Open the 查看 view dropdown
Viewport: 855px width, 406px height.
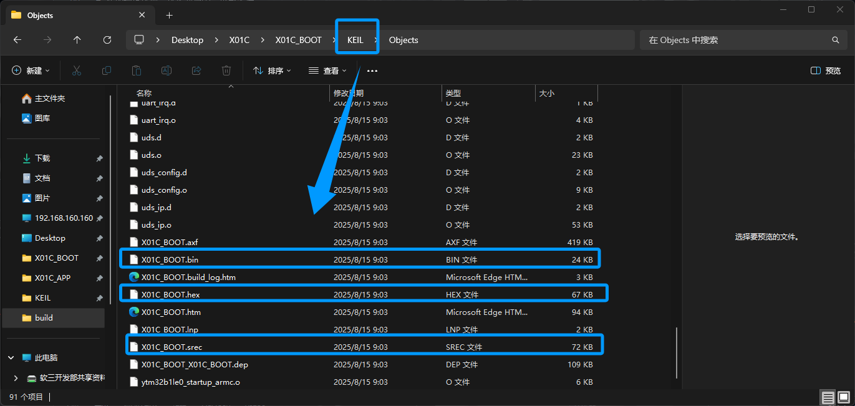[327, 71]
